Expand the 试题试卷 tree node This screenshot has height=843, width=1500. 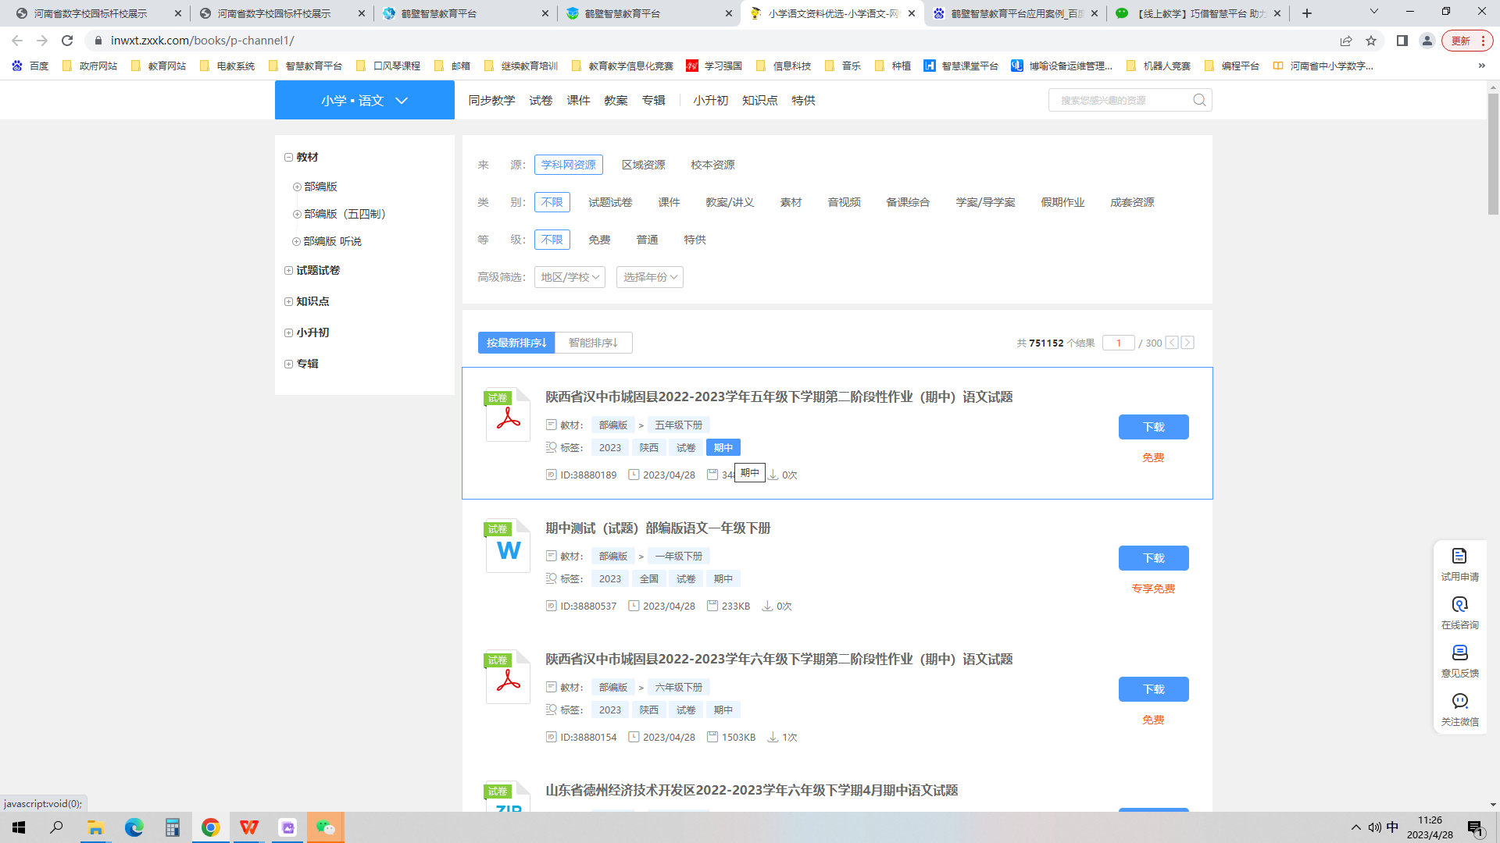[289, 270]
